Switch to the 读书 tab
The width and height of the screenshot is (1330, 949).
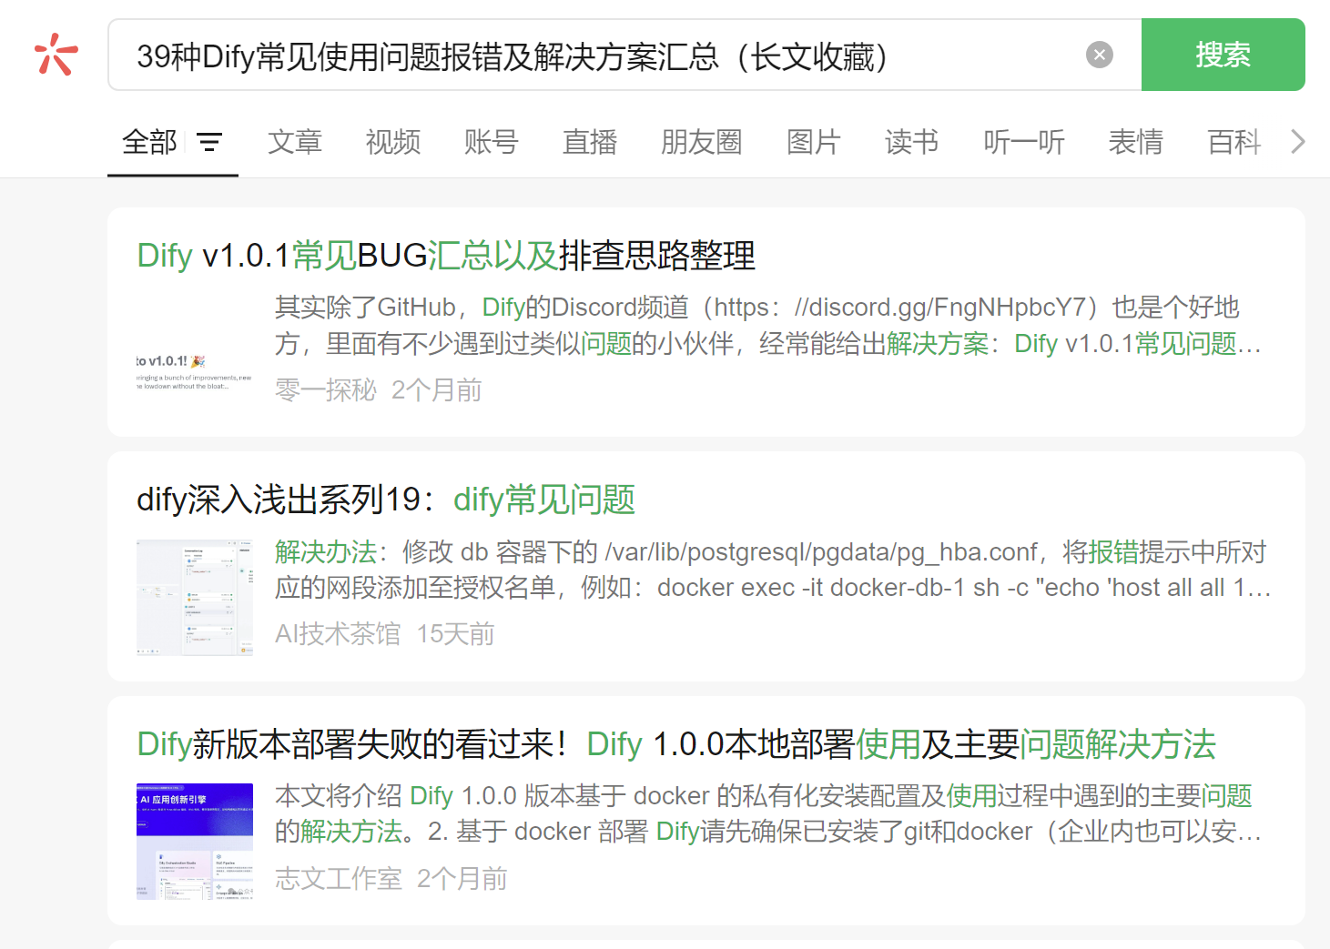coord(912,142)
